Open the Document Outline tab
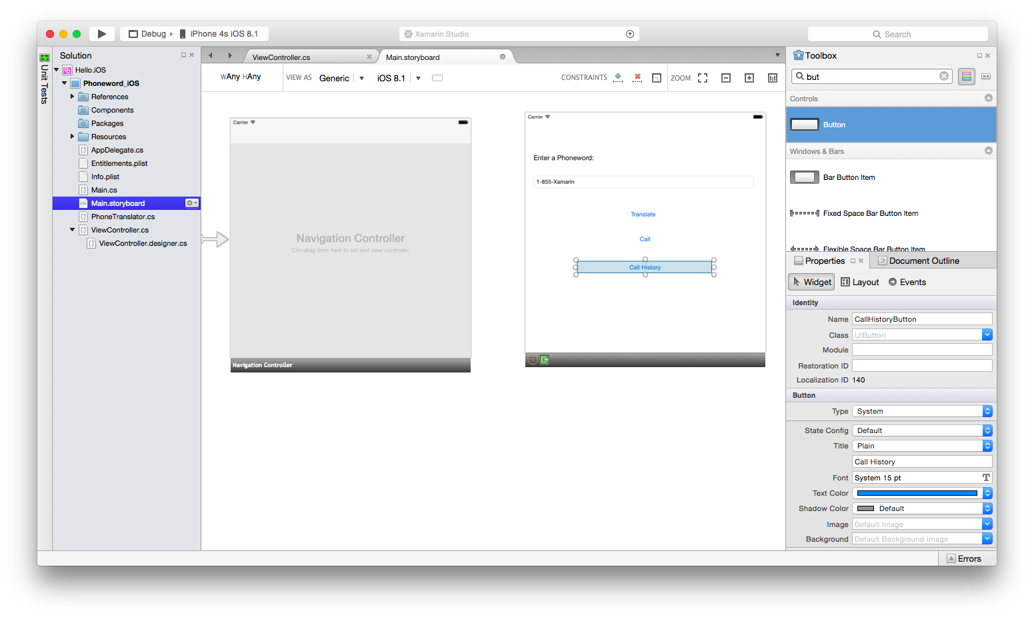 pyautogui.click(x=923, y=261)
